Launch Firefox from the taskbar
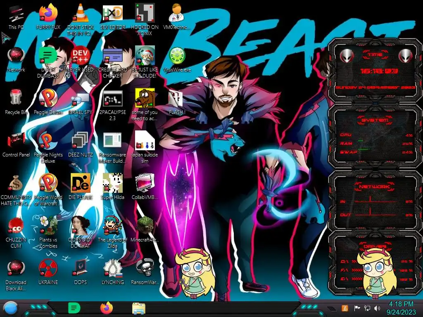Image resolution: width=423 pixels, height=317 pixels. pyautogui.click(x=107, y=308)
